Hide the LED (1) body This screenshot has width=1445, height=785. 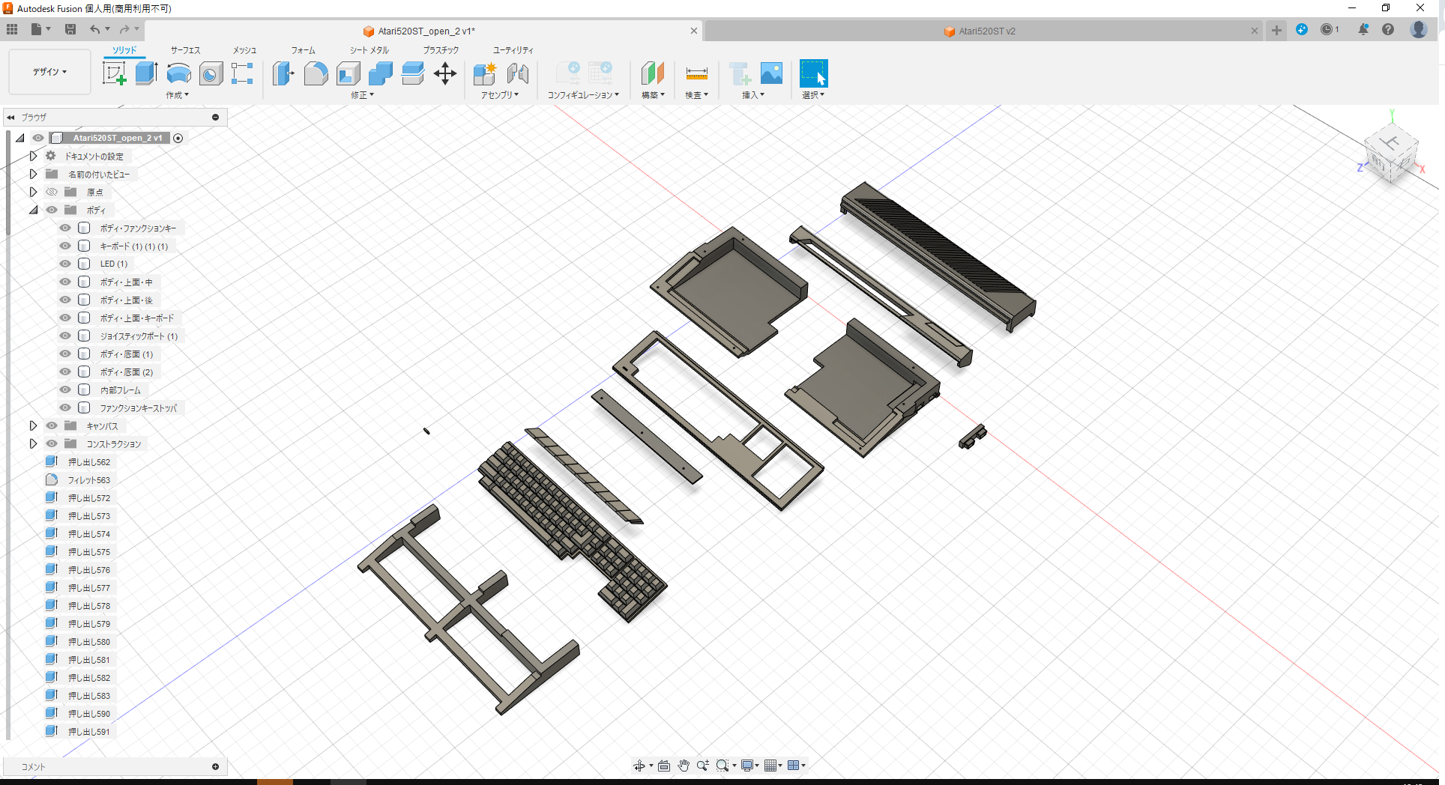pos(65,263)
